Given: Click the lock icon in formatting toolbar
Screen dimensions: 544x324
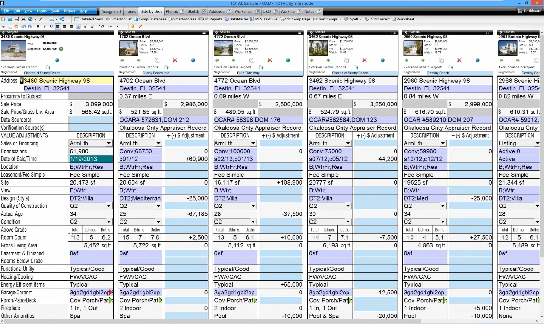Looking at the screenshot, I should [x=132, y=26].
